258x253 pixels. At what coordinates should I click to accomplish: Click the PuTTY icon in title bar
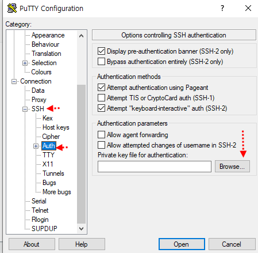pyautogui.click(x=12, y=8)
